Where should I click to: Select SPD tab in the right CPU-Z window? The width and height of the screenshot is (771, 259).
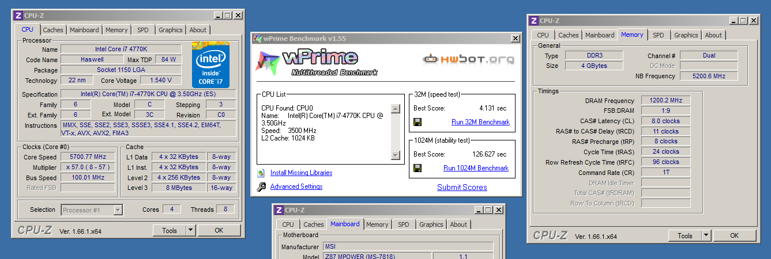(x=658, y=35)
